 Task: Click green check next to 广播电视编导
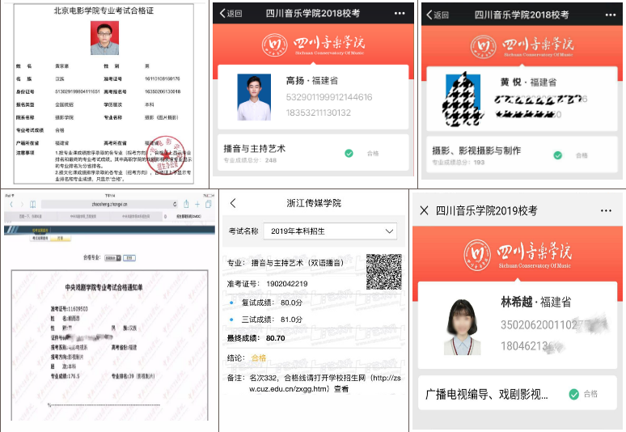[x=573, y=395]
